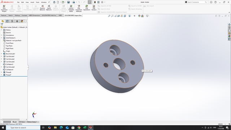Expand the Solid Bodies(1) node
The image size is (231, 130).
point(1,38)
